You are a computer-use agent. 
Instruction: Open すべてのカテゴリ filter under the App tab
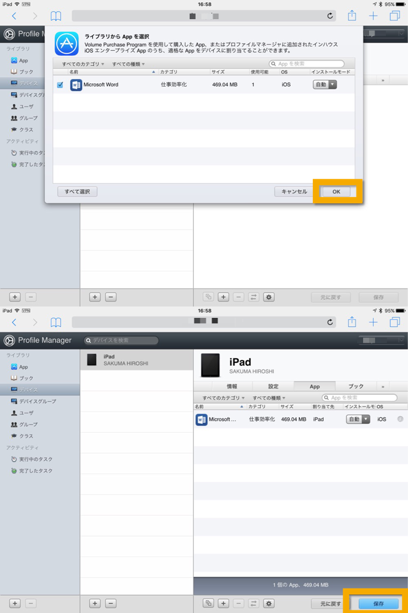(x=223, y=398)
